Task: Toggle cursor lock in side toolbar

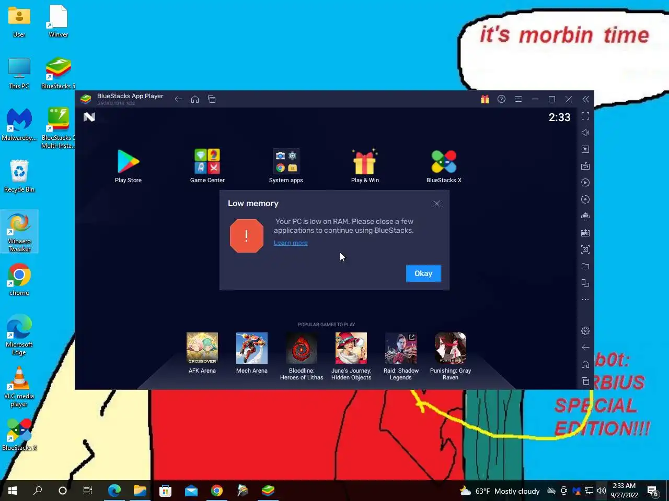Action: pos(585,149)
